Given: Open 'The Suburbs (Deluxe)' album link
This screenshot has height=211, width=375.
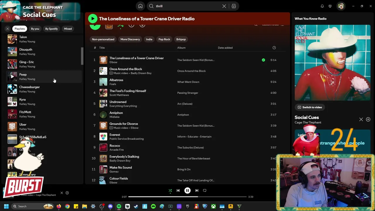Looking at the screenshot, I should (190, 147).
